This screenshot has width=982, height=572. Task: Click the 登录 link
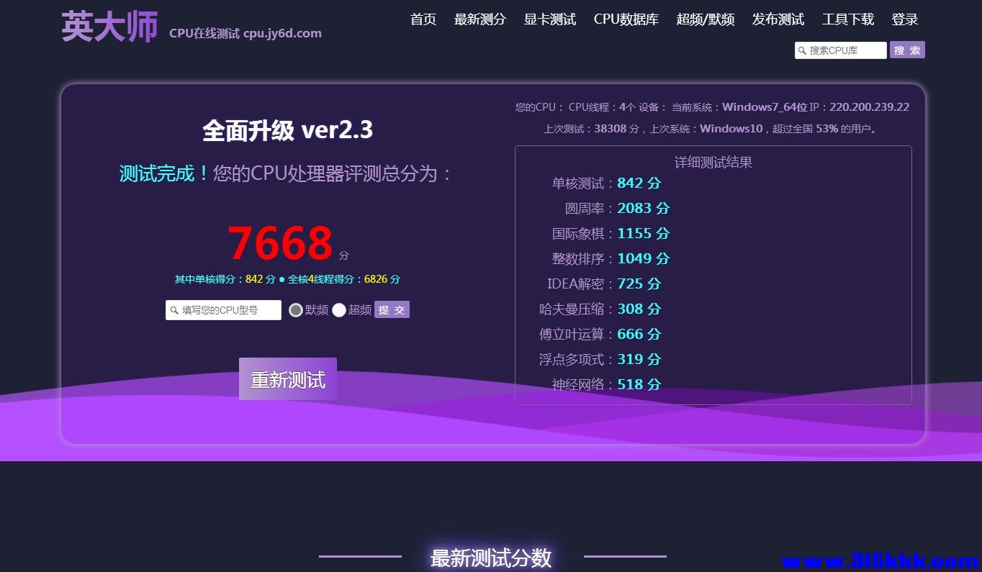904,19
